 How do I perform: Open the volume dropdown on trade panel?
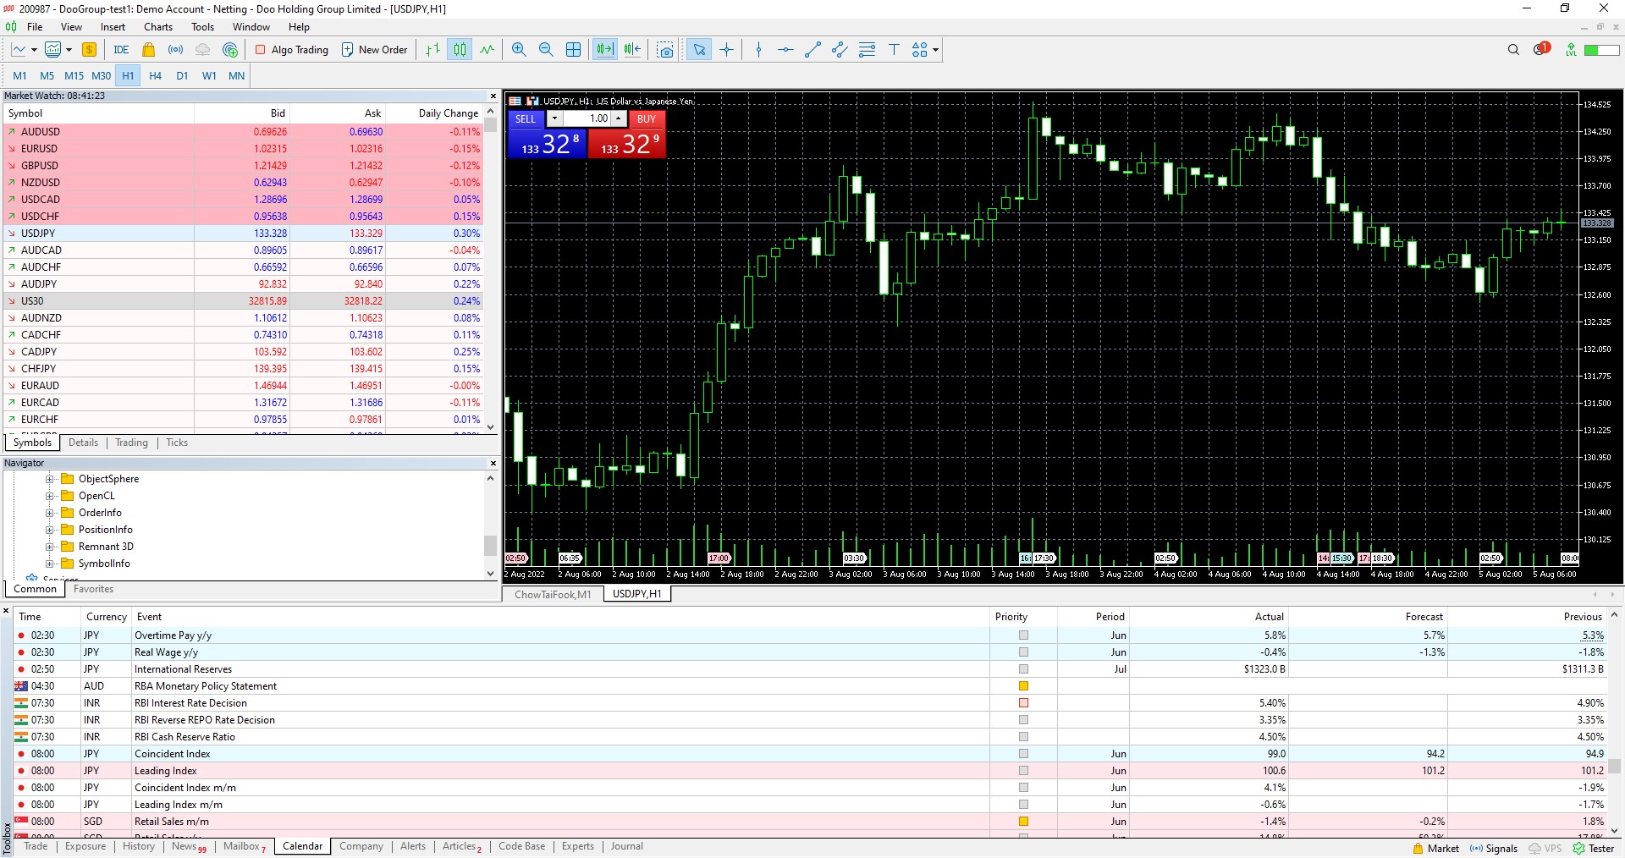[554, 119]
